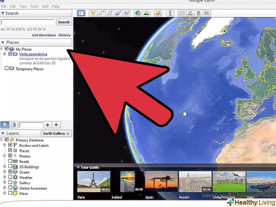Click the panel view icon beside the magnifier
276x207 pixels.
[x=14, y=125]
